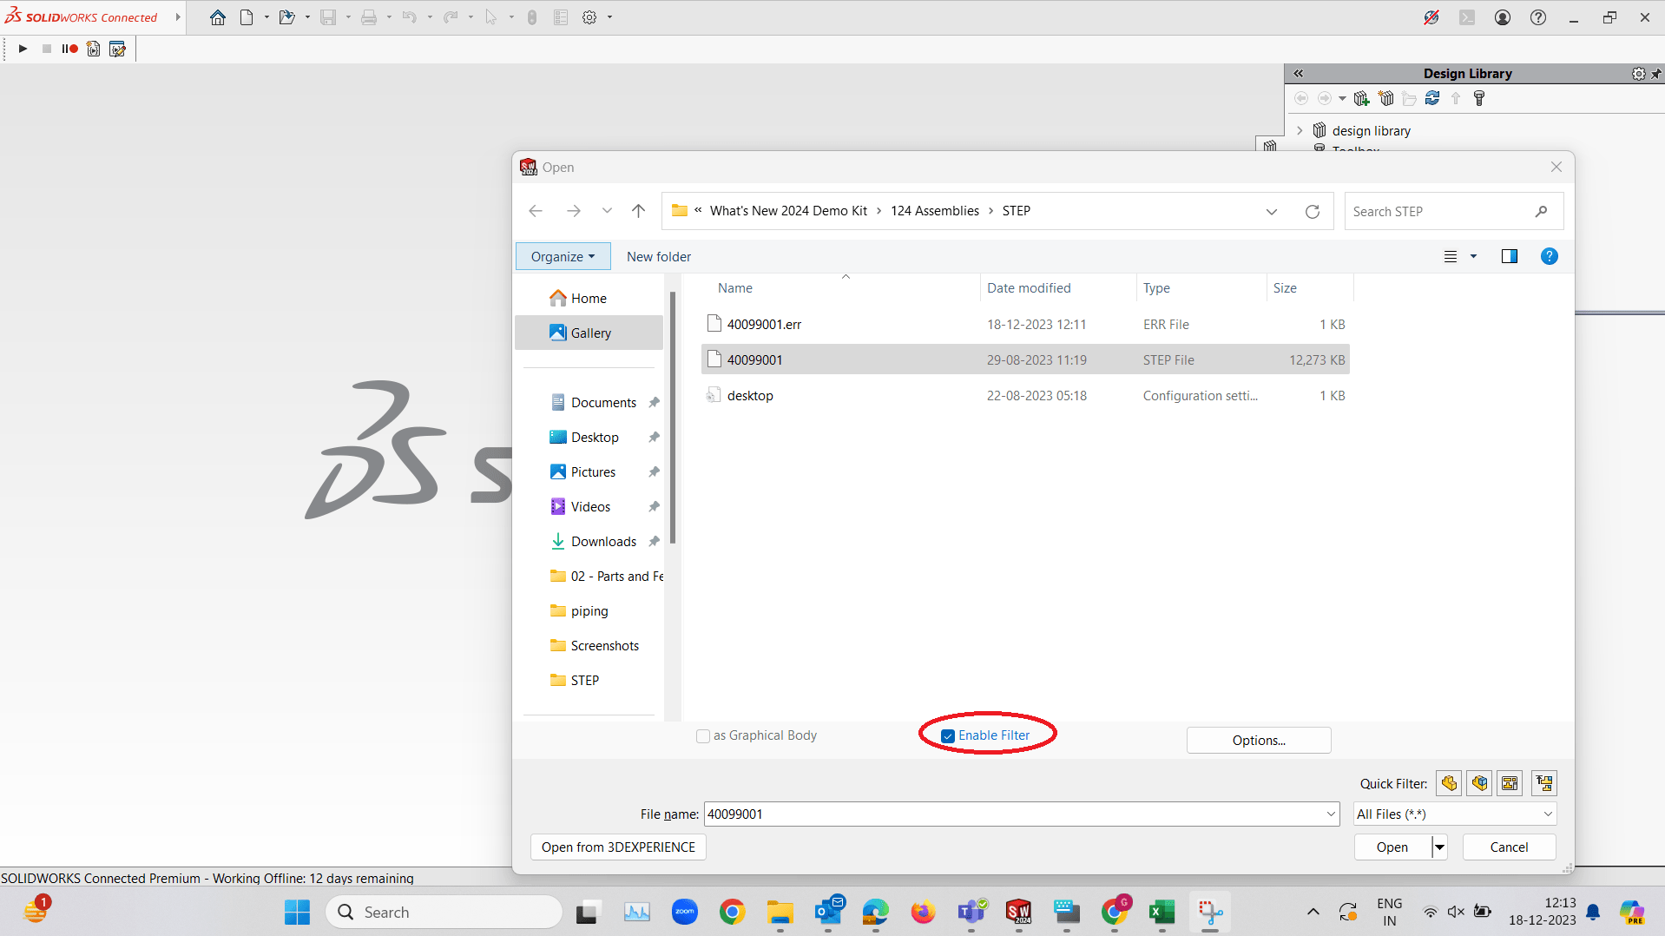Click the SOLIDWORKS login user icon
The width and height of the screenshot is (1665, 936).
click(1503, 17)
